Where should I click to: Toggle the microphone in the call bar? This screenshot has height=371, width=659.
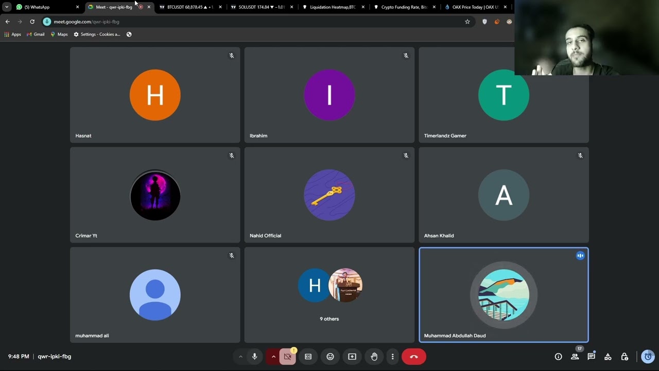click(x=254, y=357)
